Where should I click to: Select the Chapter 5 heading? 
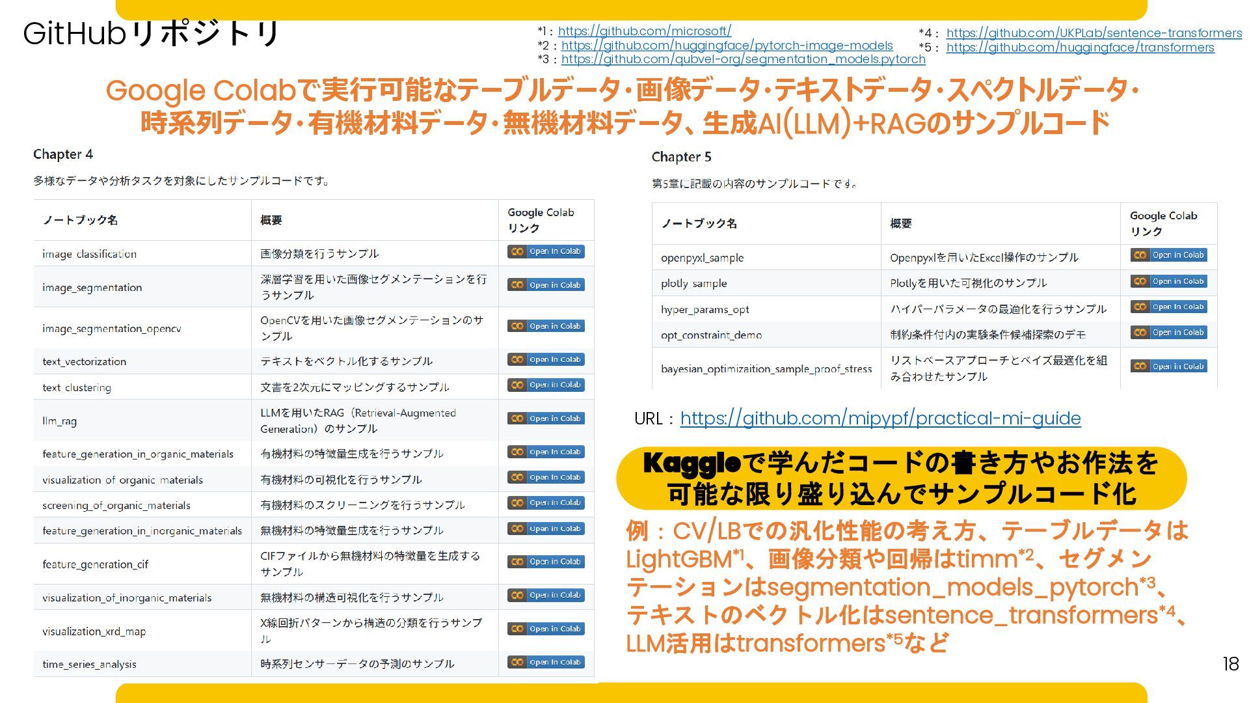coord(681,157)
